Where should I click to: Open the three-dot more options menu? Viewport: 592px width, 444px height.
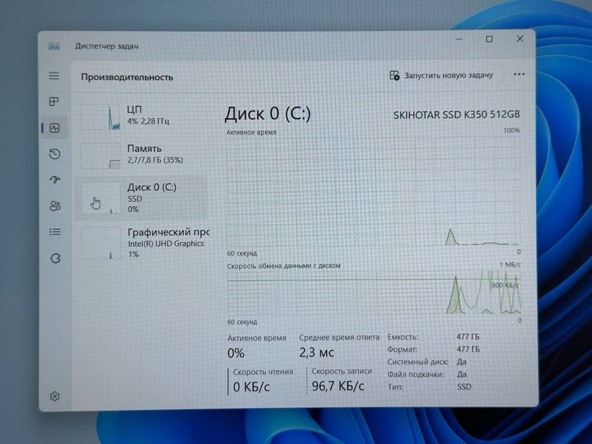pyautogui.click(x=519, y=74)
